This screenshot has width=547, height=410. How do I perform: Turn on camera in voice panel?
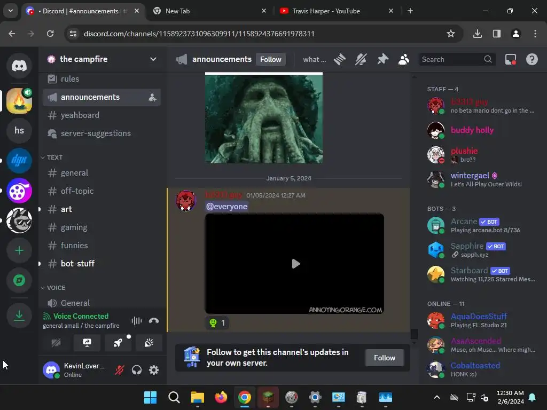tap(56, 343)
